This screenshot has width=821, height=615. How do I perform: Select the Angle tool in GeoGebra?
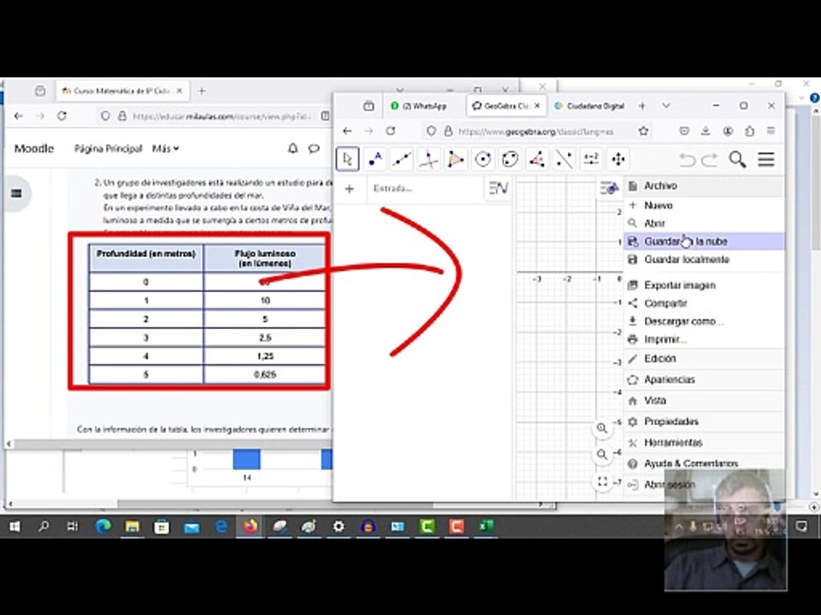coord(537,160)
